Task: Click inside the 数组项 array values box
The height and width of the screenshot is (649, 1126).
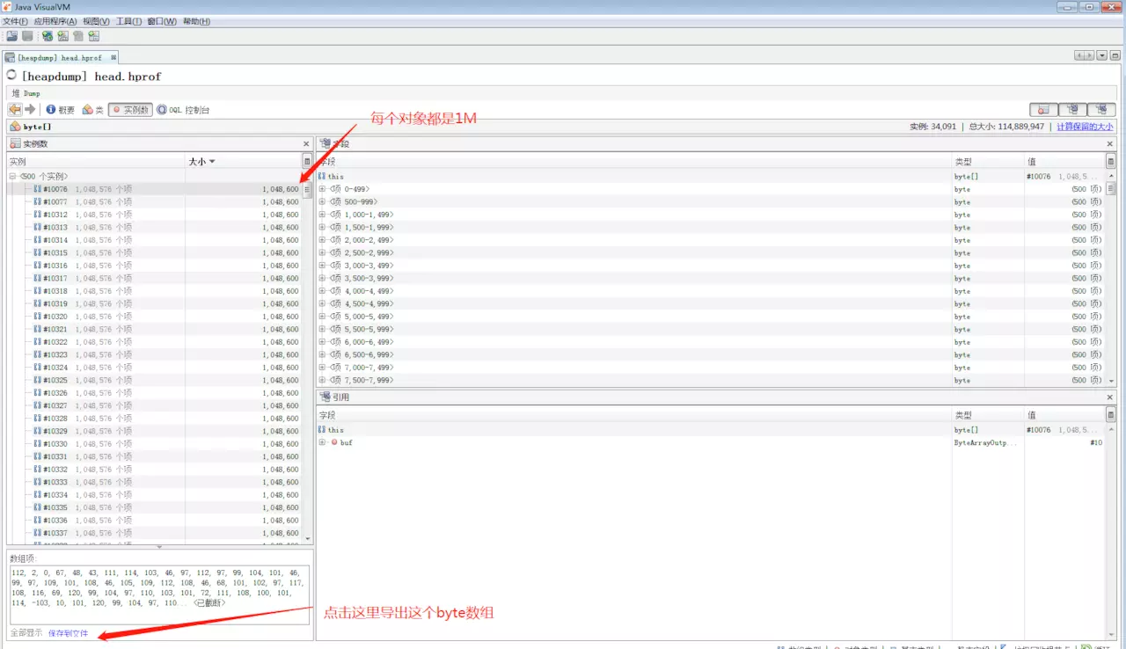Action: click(x=159, y=594)
